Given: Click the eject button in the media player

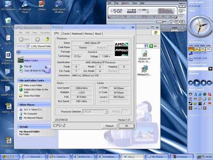Looking at the screenshot, I should tap(171, 22).
